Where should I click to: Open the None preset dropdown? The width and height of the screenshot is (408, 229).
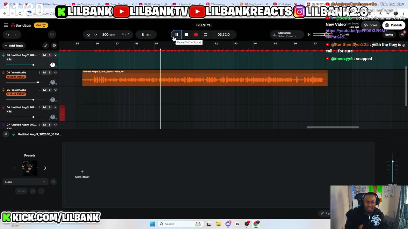[x=25, y=182]
